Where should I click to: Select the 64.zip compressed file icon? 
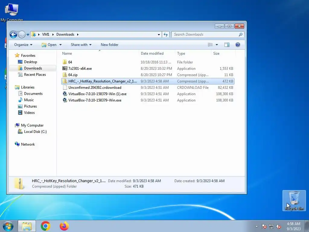pos(65,75)
